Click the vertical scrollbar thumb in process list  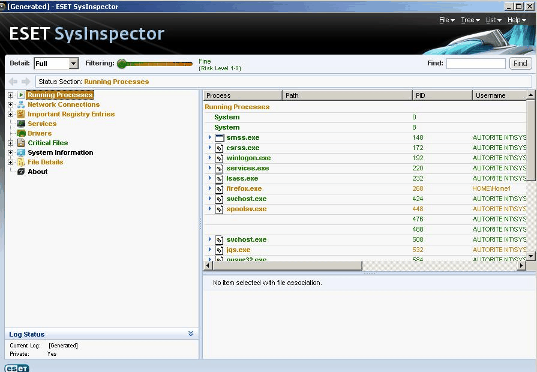pos(530,139)
